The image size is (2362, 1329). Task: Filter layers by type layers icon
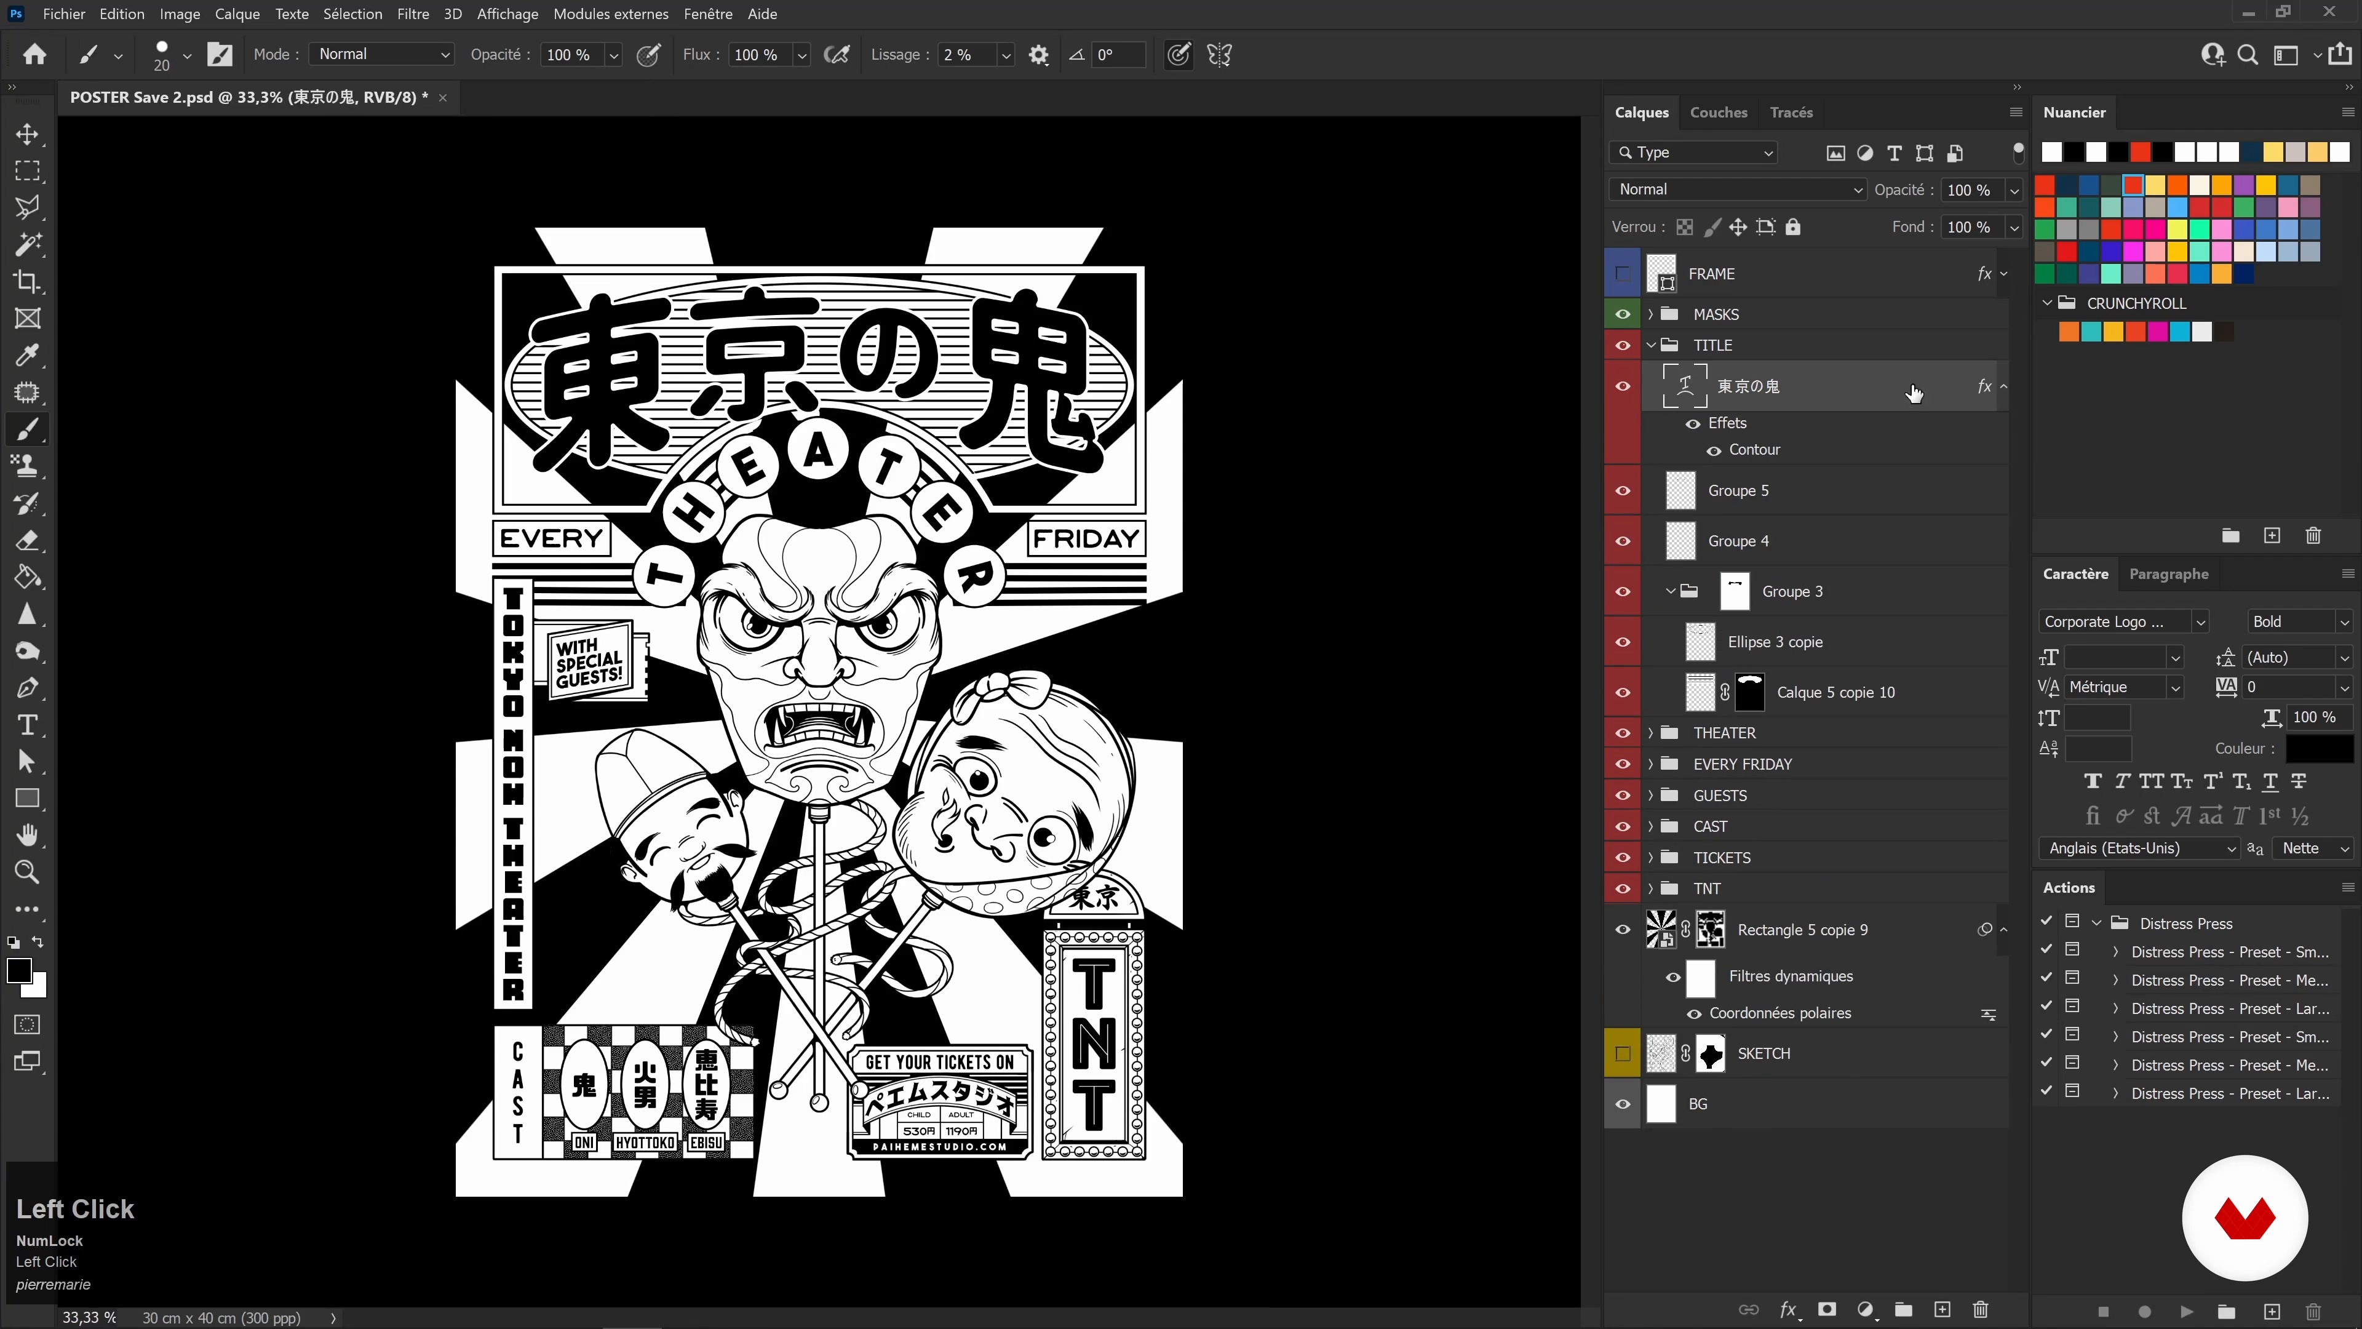coord(1895,153)
